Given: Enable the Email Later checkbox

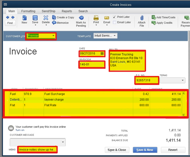Looking at the screenshot, I should pyautogui.click(x=115, y=23).
